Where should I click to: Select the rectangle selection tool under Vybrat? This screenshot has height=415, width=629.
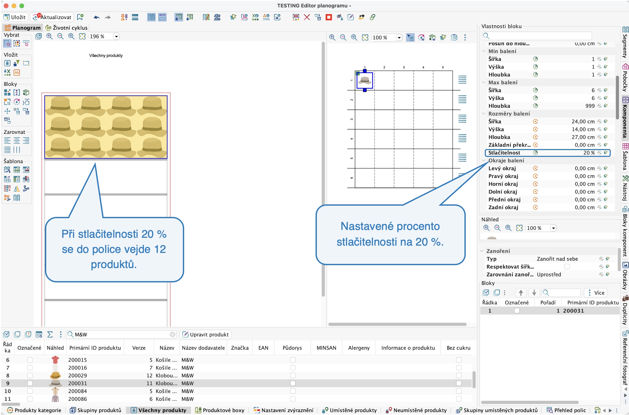(7, 43)
